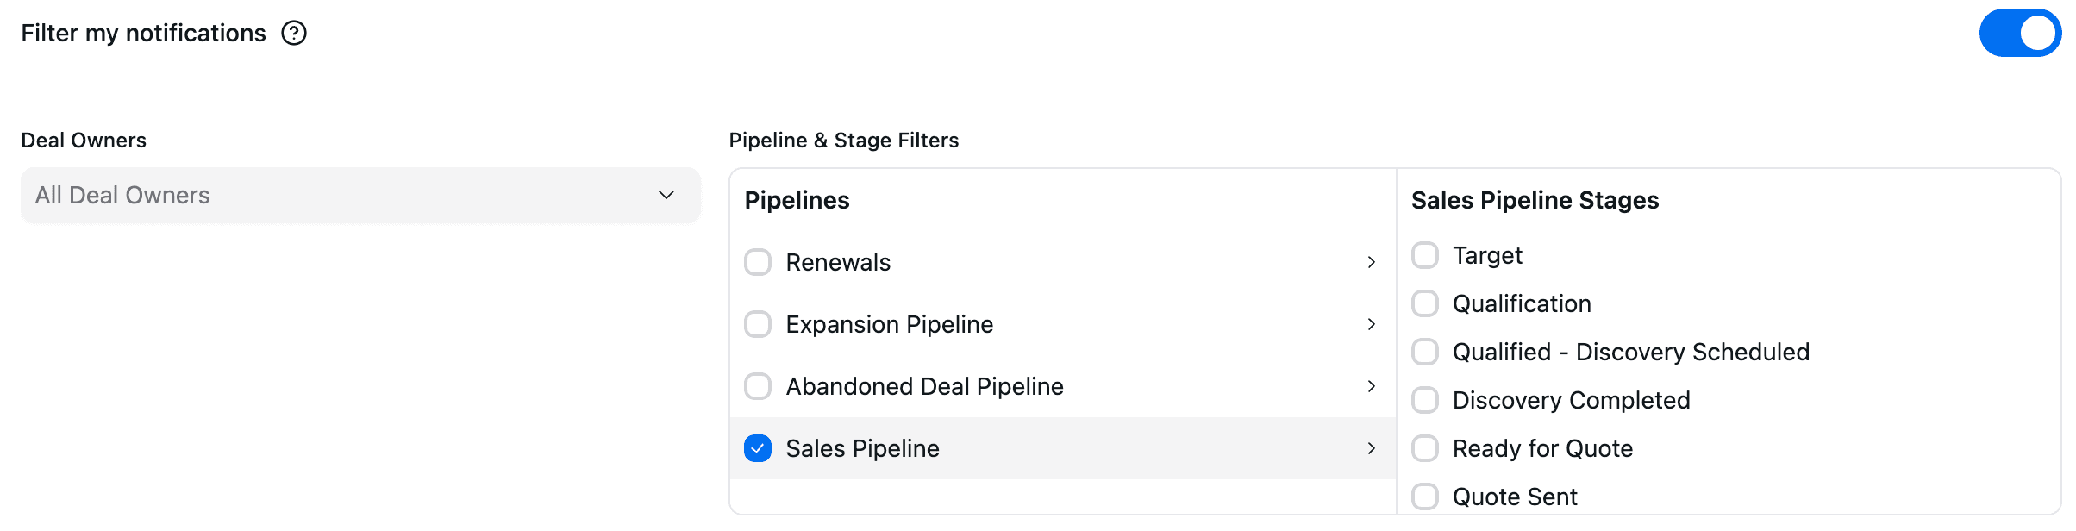Select the Target stage checkbox
This screenshot has height=531, width=2076.
[1425, 255]
